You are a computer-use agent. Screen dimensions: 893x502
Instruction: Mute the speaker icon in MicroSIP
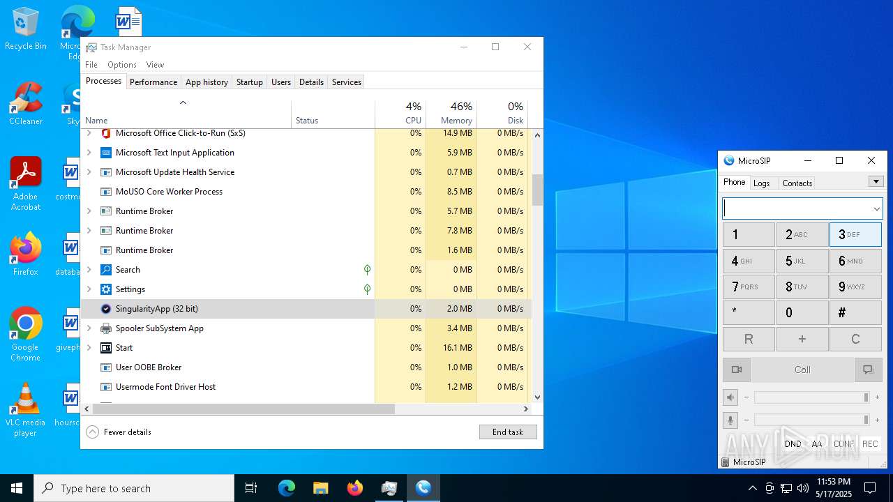pyautogui.click(x=730, y=397)
